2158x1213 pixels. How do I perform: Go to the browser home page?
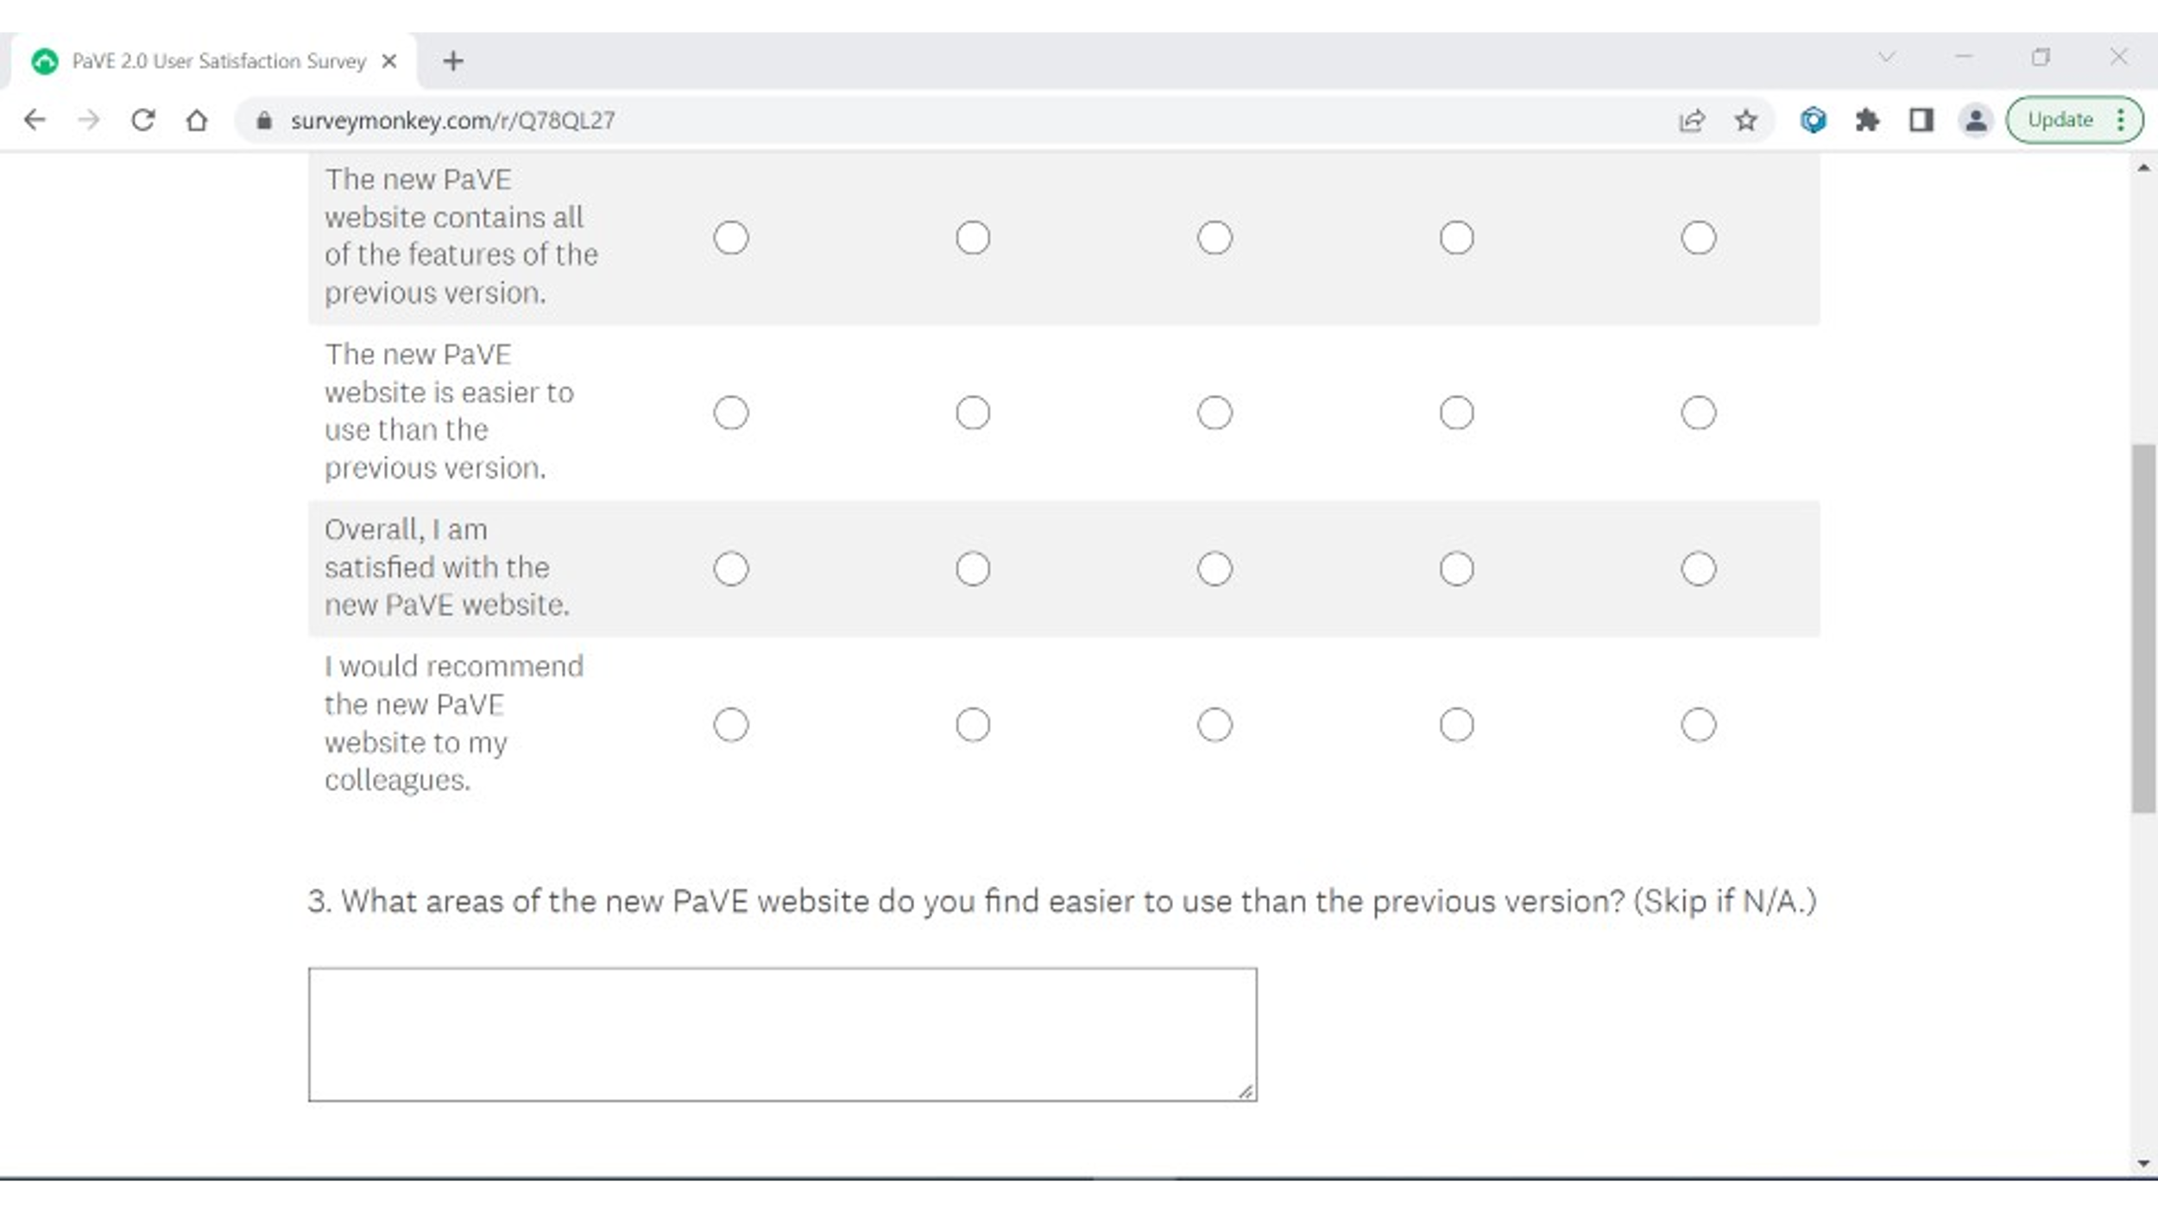click(x=197, y=119)
